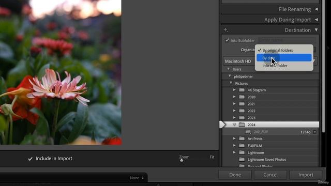This screenshot has height=186, width=331.
Task: Select the highlighted 2024 folder name
Action: tap(251, 125)
